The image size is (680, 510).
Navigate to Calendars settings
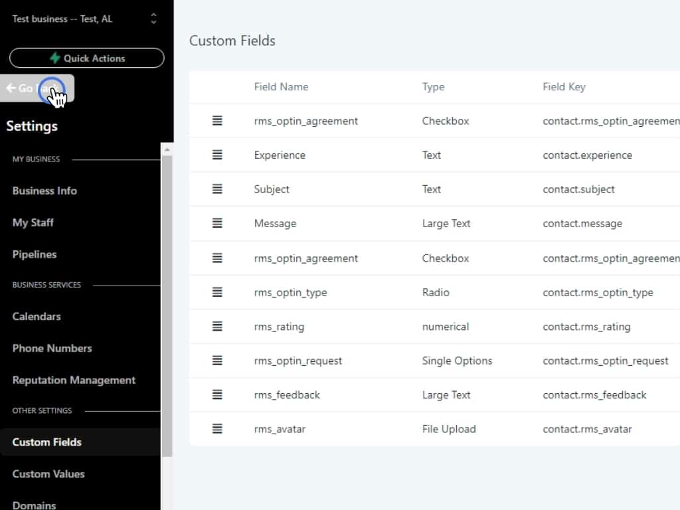(x=37, y=316)
